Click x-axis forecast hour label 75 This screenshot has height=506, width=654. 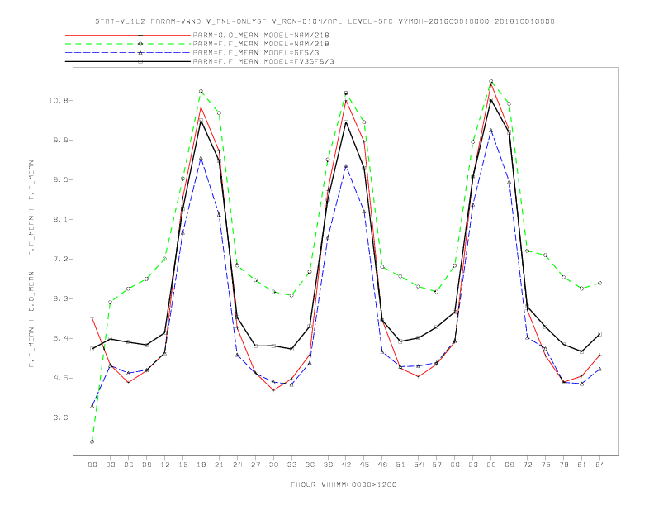[546, 465]
